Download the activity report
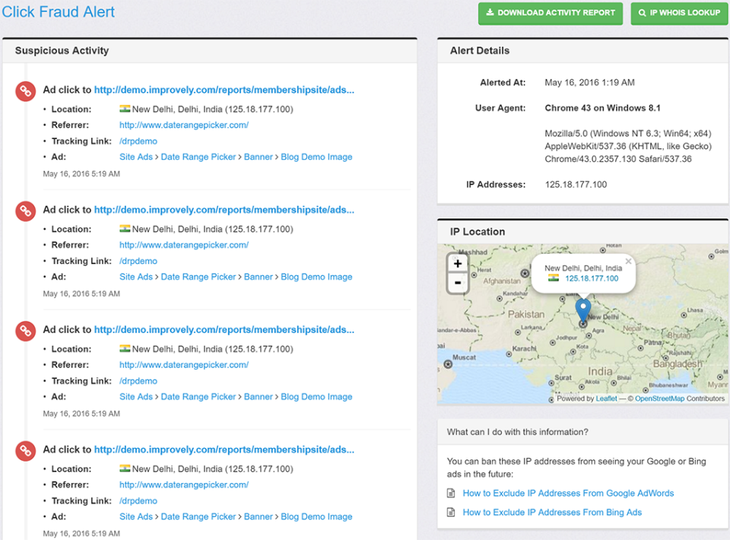The height and width of the screenshot is (540, 730). coord(550,13)
